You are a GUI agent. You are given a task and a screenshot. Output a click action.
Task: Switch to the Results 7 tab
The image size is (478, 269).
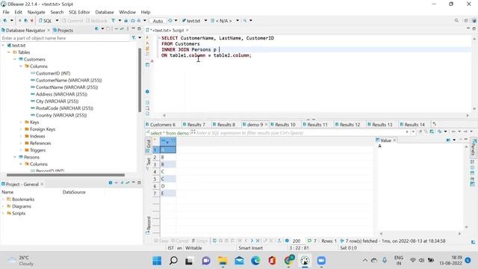pos(193,125)
